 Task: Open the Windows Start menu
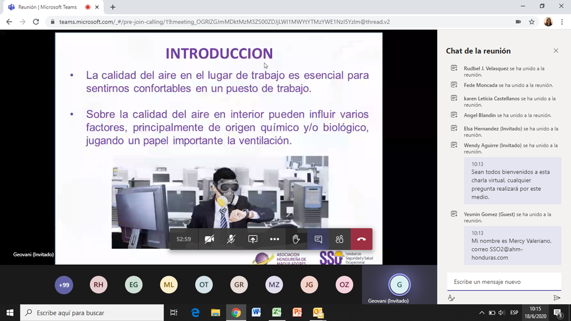[10, 312]
